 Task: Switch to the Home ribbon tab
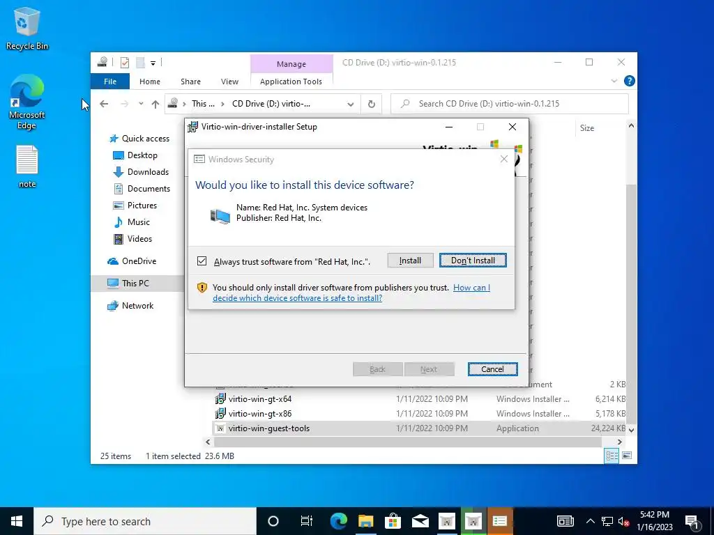[150, 82]
